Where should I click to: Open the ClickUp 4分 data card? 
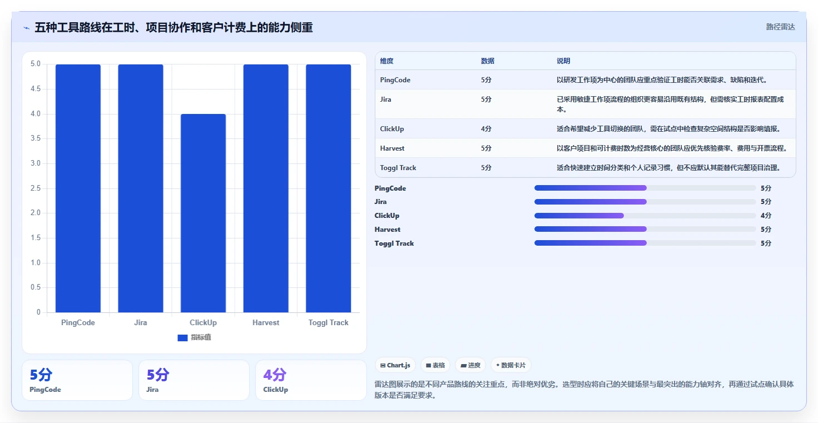(x=311, y=380)
